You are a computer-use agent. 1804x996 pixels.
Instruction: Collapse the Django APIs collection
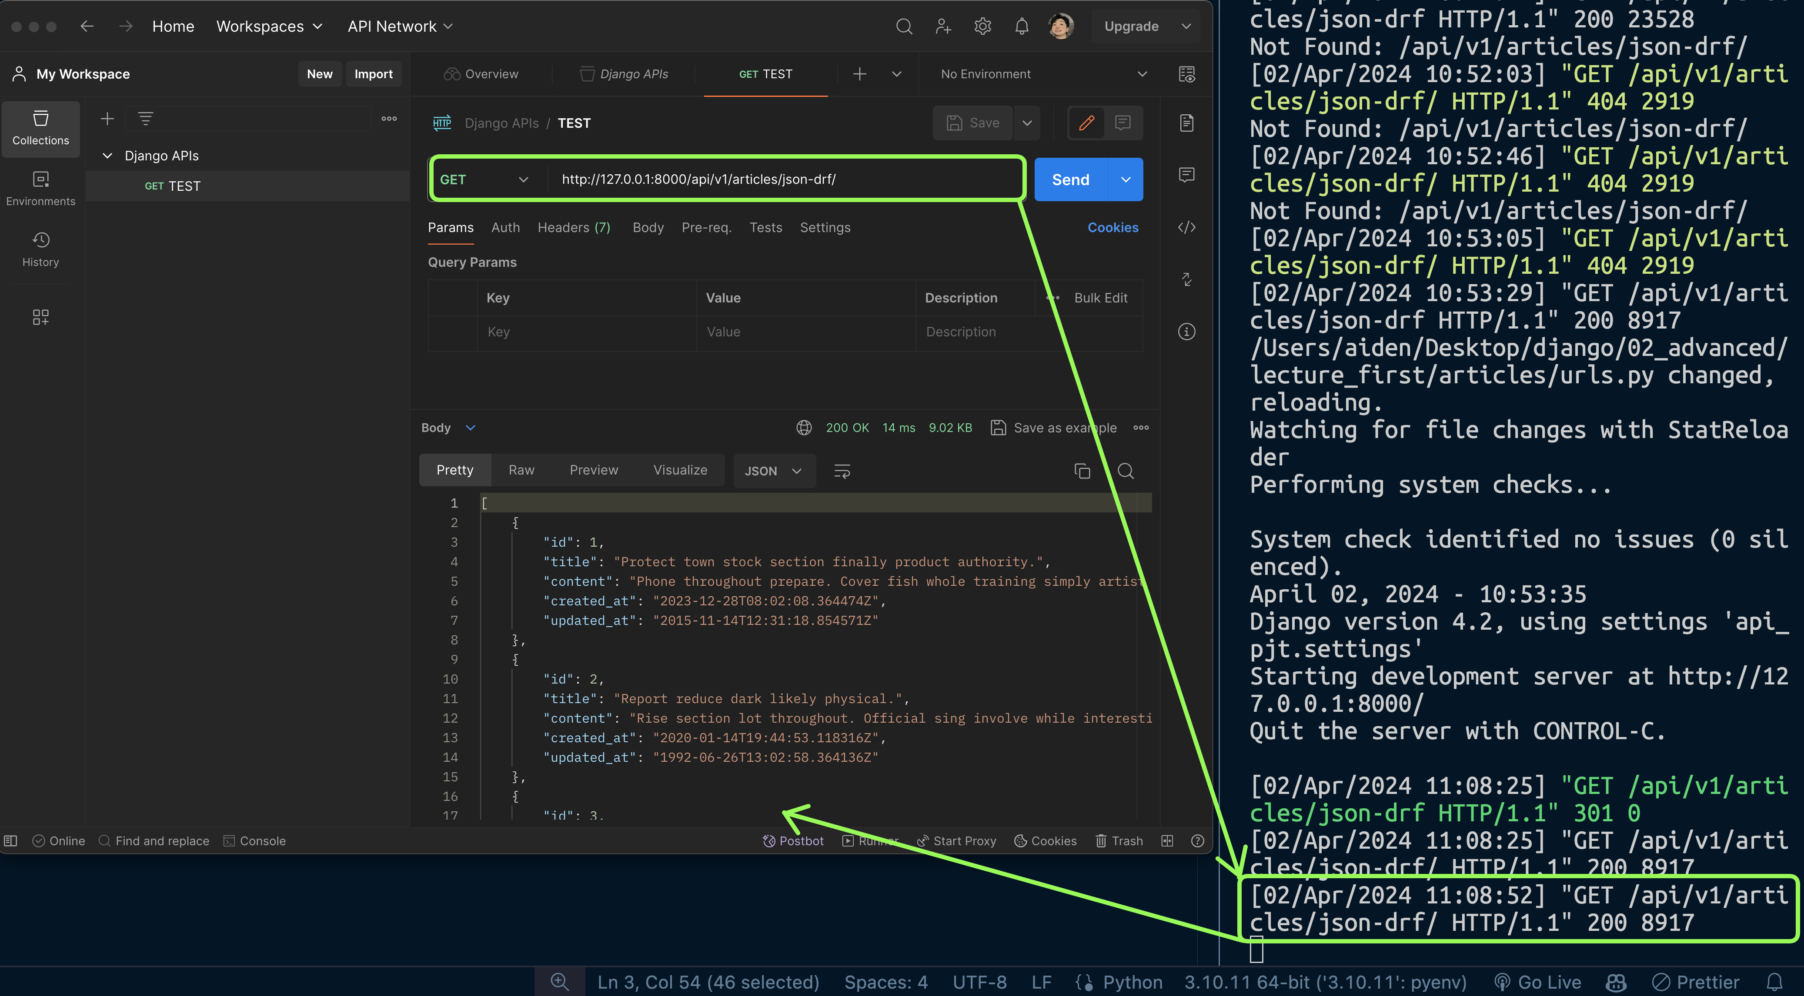pos(107,156)
